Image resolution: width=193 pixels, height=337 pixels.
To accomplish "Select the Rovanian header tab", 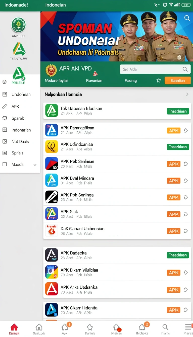I will [94, 81].
